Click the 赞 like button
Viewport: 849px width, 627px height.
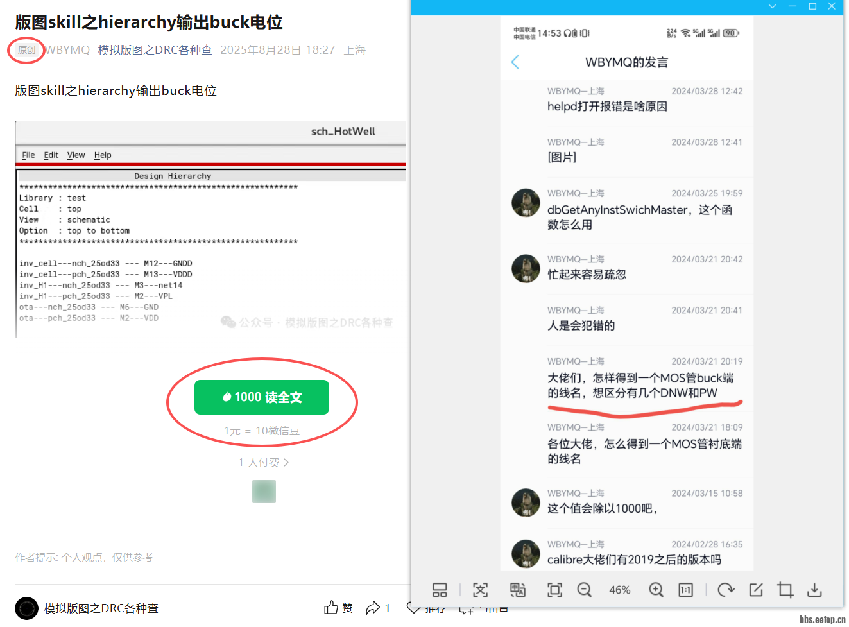tap(338, 608)
